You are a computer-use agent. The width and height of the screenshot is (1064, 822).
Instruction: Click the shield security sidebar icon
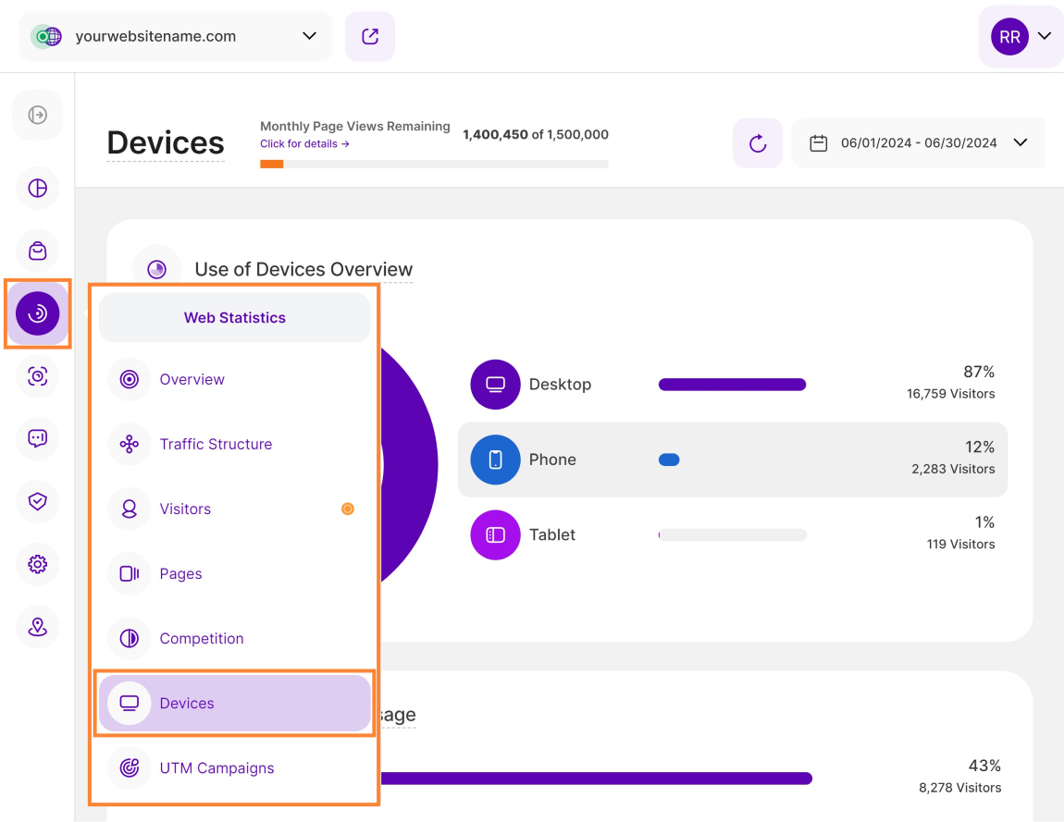(x=37, y=501)
